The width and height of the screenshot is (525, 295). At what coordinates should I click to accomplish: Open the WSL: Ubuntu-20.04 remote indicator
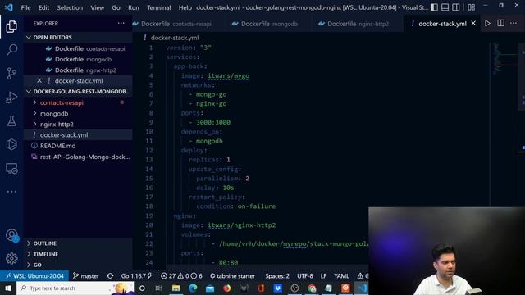click(x=34, y=276)
